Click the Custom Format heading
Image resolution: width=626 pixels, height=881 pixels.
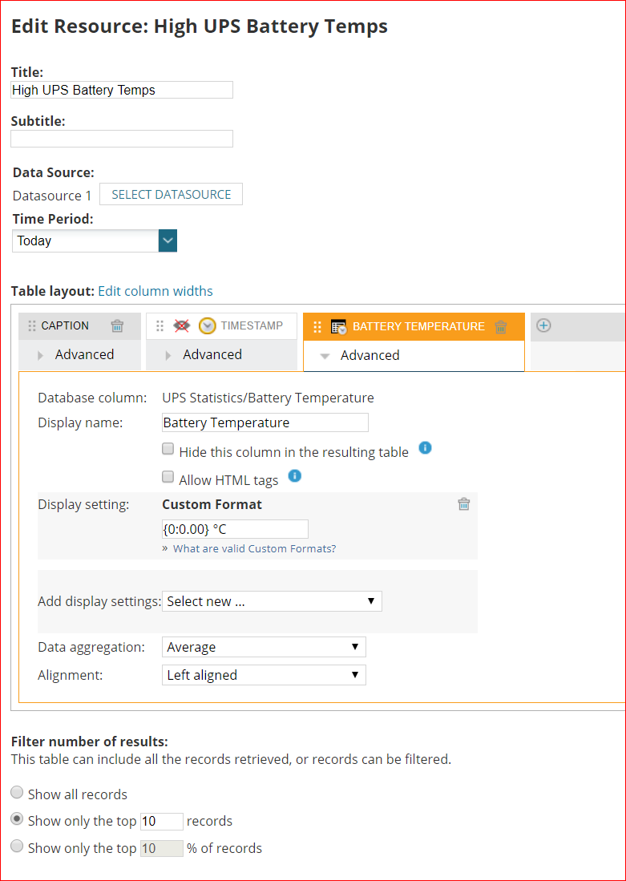[212, 504]
